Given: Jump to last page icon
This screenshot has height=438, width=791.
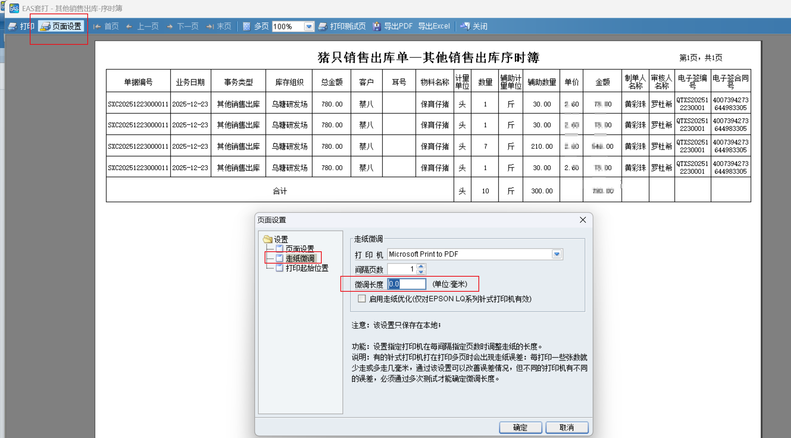Looking at the screenshot, I should (x=210, y=27).
